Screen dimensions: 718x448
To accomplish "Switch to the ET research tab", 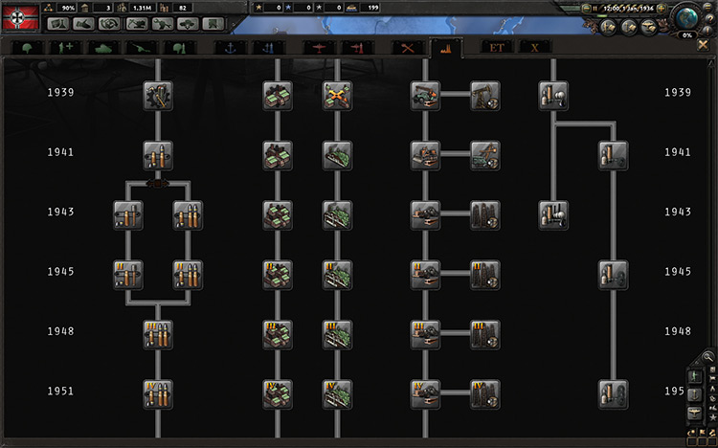I will (x=497, y=48).
